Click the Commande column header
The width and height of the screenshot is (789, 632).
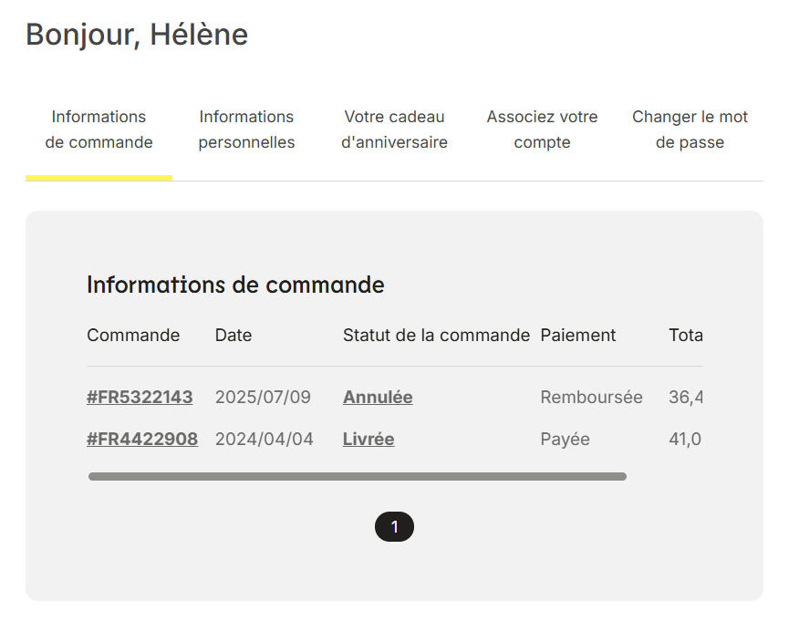tap(133, 335)
